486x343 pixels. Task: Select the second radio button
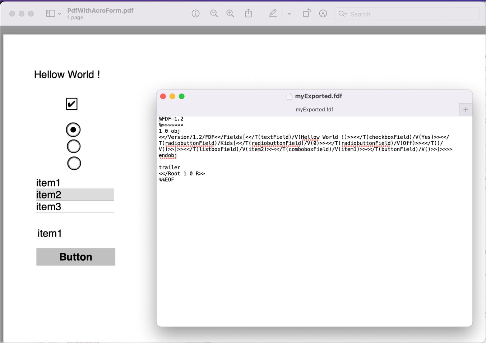[74, 146]
